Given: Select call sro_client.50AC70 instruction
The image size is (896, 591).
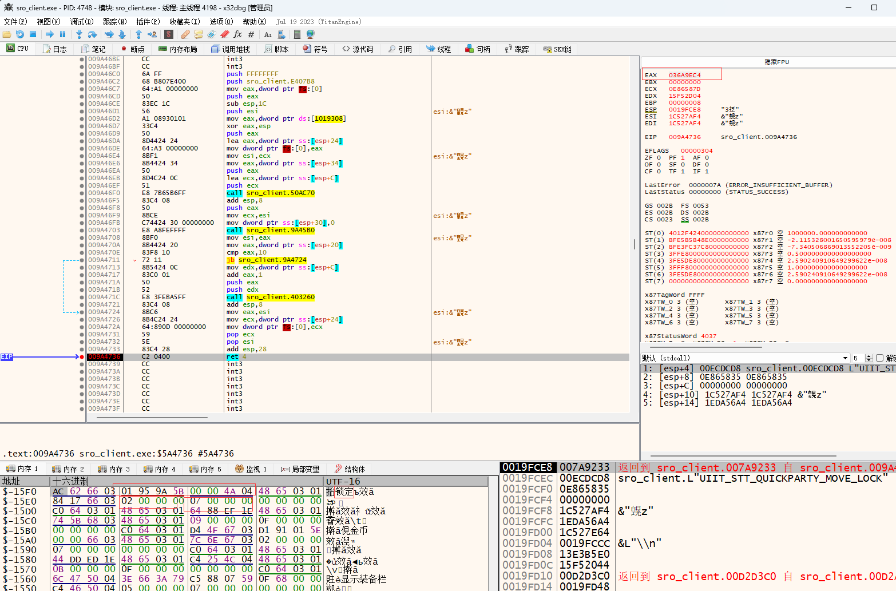Looking at the screenshot, I should [271, 193].
